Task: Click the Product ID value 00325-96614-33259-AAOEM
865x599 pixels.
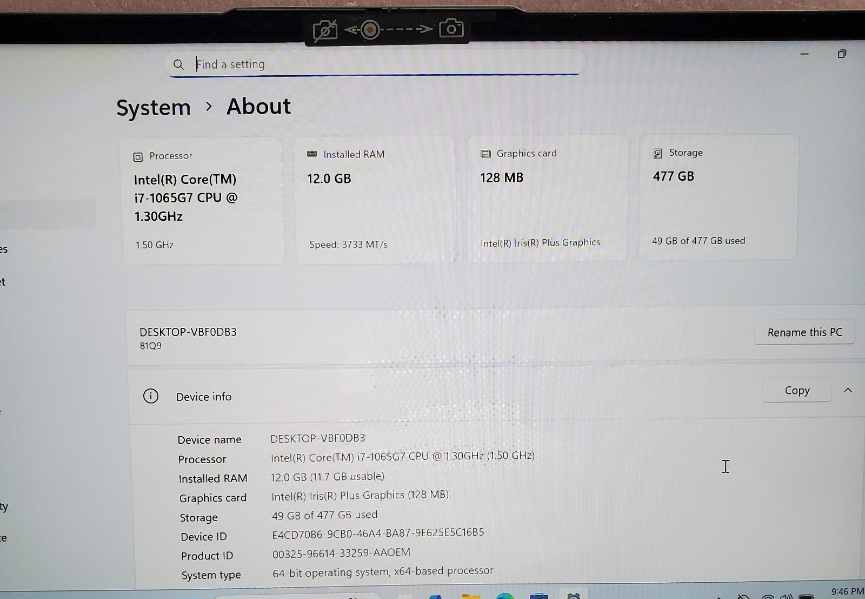Action: coord(341,553)
